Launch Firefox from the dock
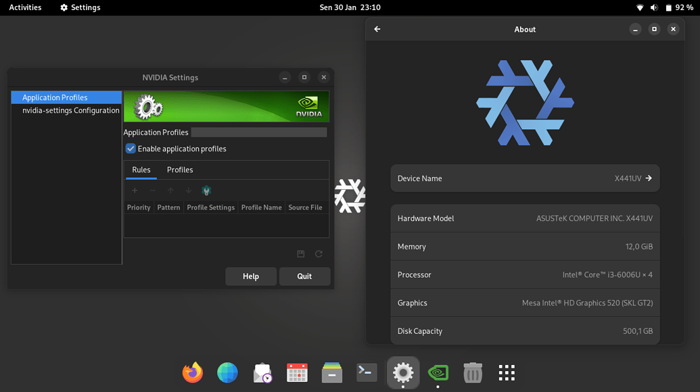The image size is (700, 392). (192, 372)
